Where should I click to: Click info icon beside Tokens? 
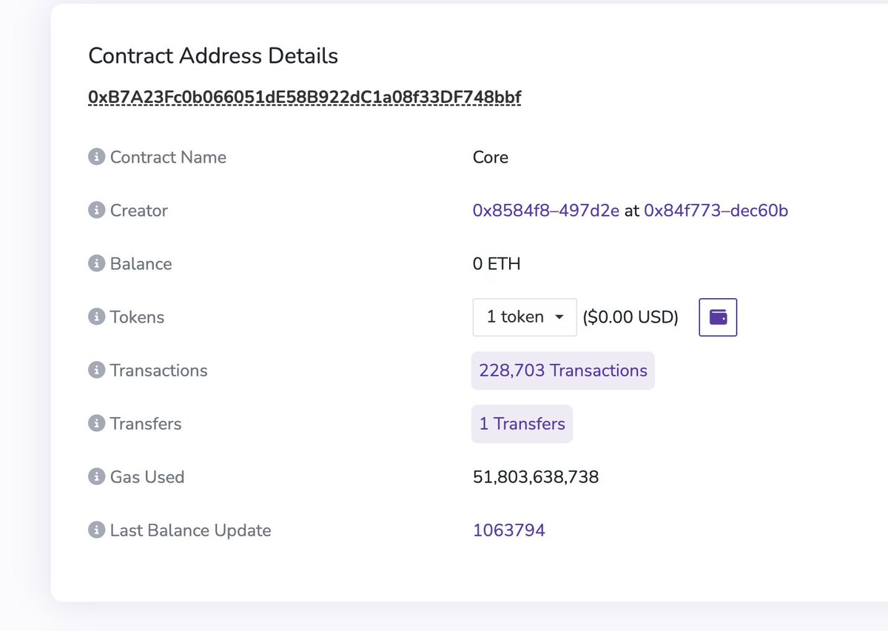(x=96, y=317)
